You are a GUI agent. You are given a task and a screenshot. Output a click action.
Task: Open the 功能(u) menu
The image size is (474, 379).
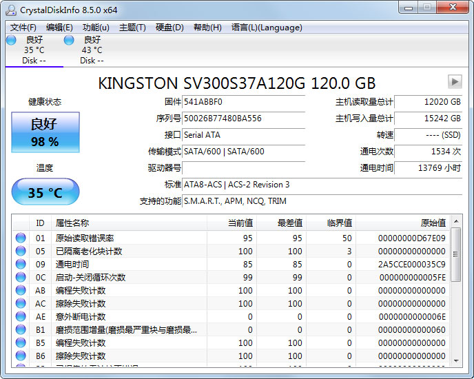[96, 28]
